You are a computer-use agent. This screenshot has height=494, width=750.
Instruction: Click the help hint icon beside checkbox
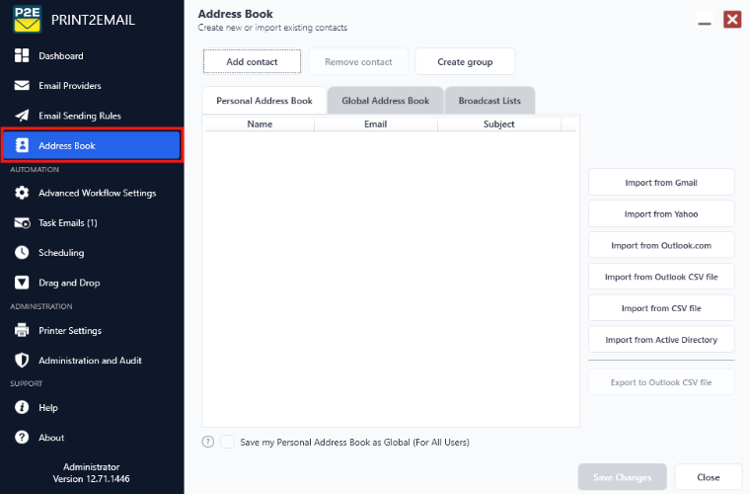[207, 442]
